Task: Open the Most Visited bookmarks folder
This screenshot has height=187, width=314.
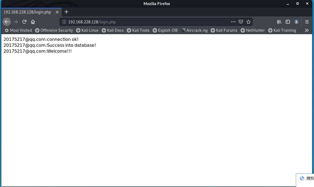Action: click(18, 30)
